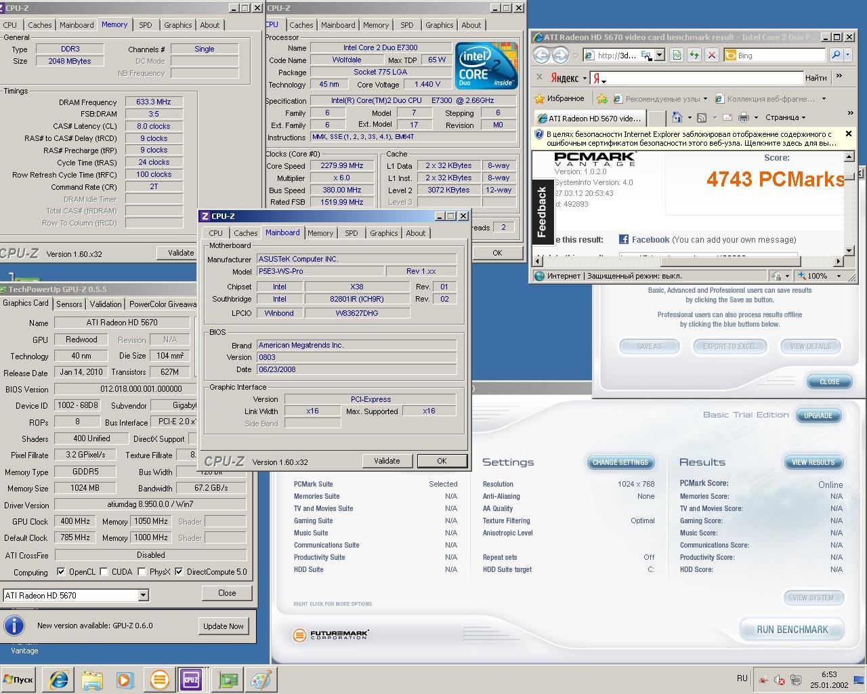Close the Yandex toolbar

539,77
